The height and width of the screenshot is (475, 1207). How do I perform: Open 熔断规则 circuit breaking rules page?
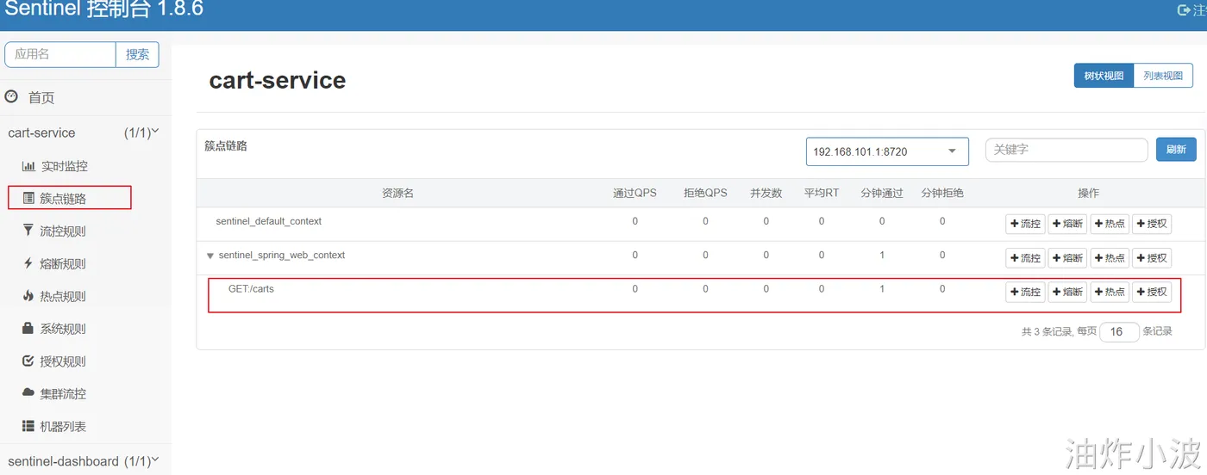click(63, 264)
